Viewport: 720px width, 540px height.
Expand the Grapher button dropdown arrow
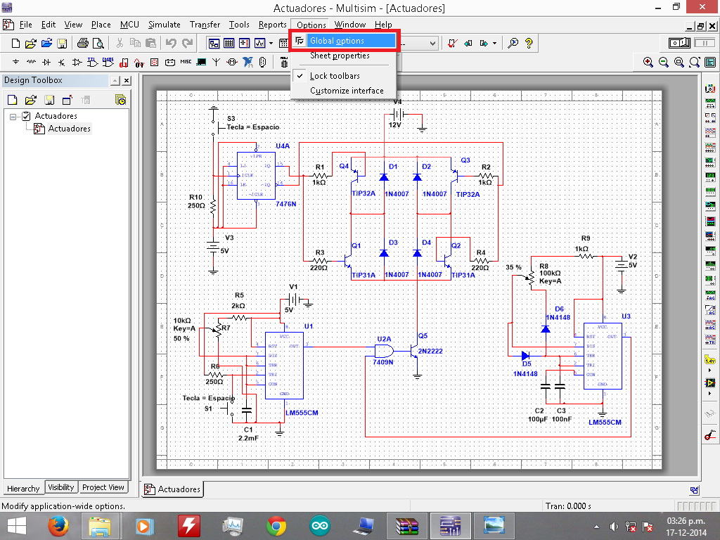271,44
